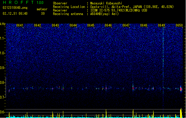This screenshot has width=186, height=118.
Task: Click the 0.7 frequency axis label
Action: tap(3, 97)
